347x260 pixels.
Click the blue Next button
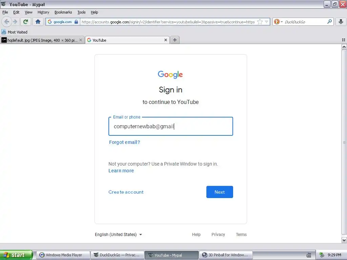coord(220,192)
